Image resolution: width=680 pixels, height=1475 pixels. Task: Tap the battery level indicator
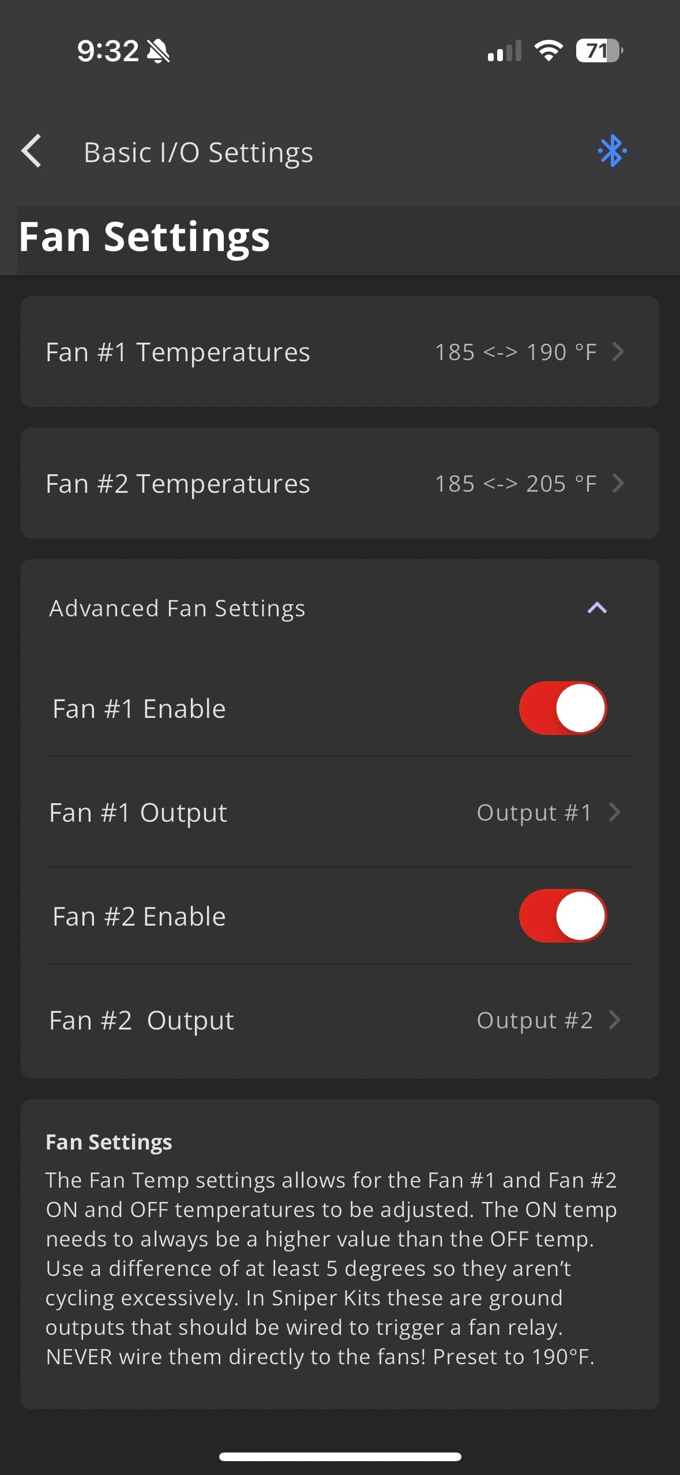click(x=599, y=51)
